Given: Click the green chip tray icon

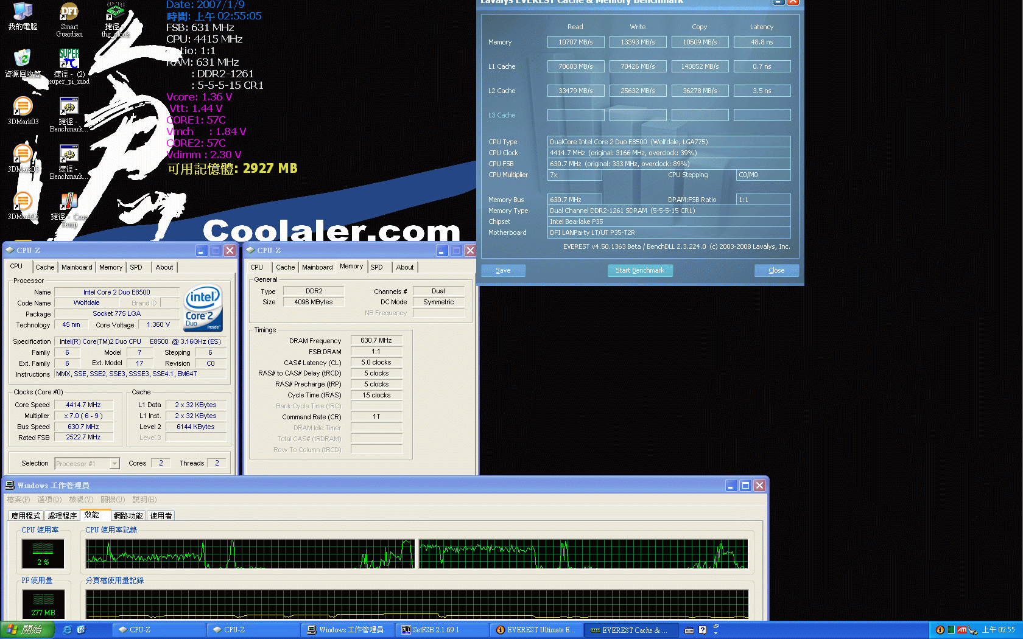Looking at the screenshot, I should [x=951, y=630].
